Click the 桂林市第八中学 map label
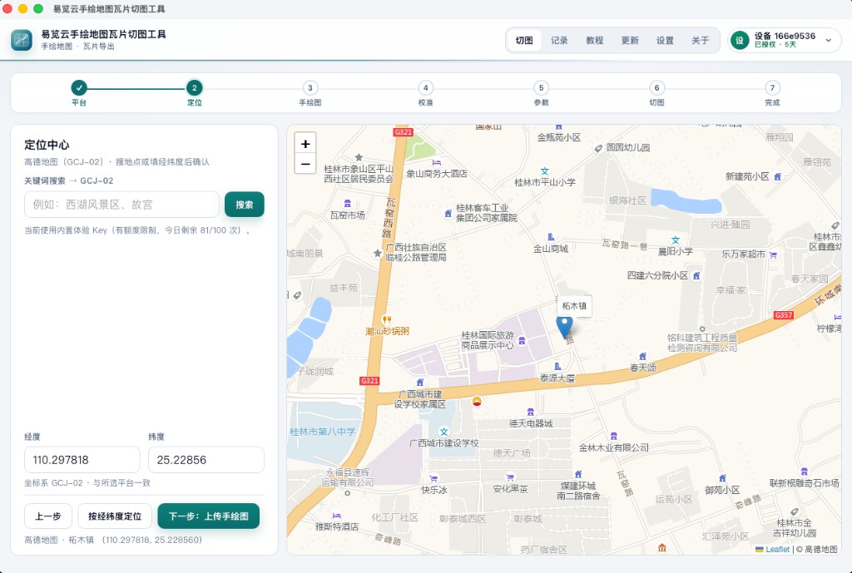This screenshot has width=852, height=573. coord(323,432)
